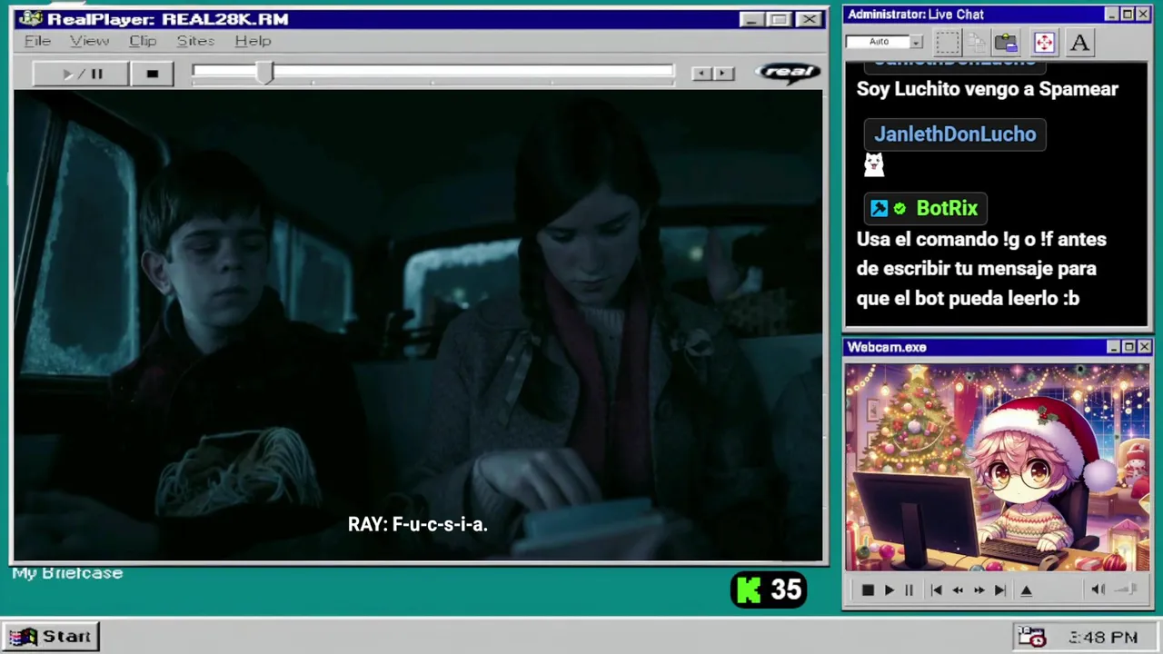Open the Start menu

[x=51, y=637]
